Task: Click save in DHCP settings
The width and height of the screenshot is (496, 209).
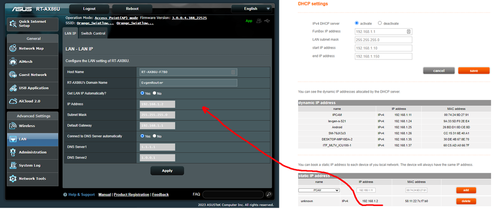Action: pos(474,71)
